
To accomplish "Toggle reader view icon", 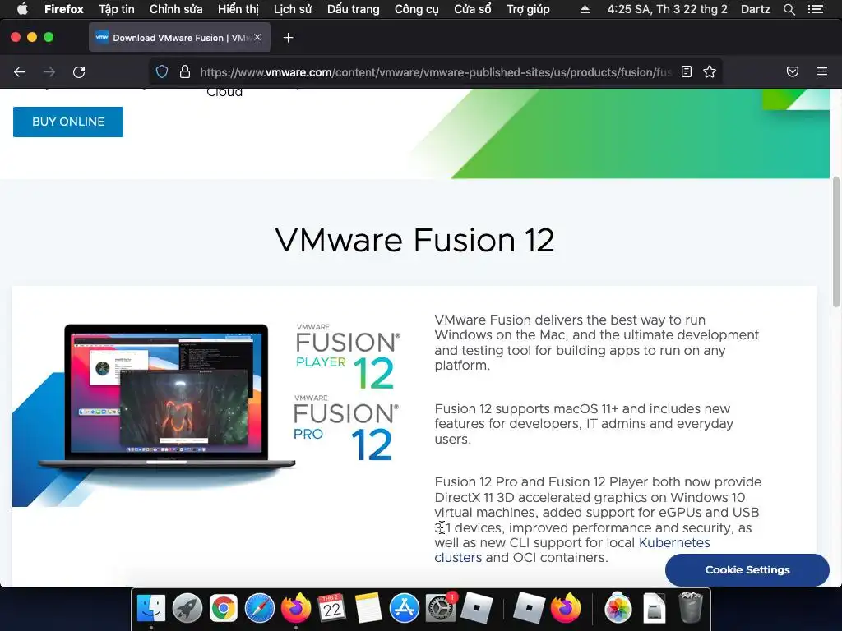I will tap(687, 72).
